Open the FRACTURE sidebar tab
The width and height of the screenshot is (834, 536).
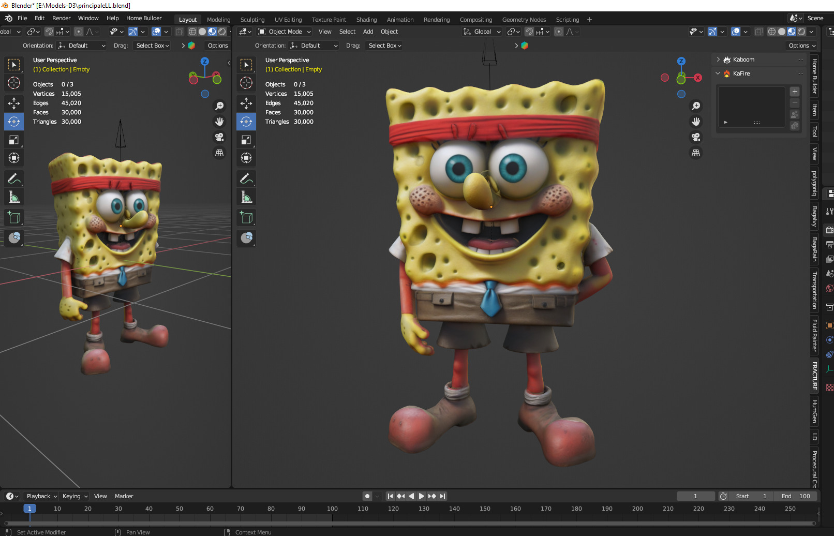[814, 376]
